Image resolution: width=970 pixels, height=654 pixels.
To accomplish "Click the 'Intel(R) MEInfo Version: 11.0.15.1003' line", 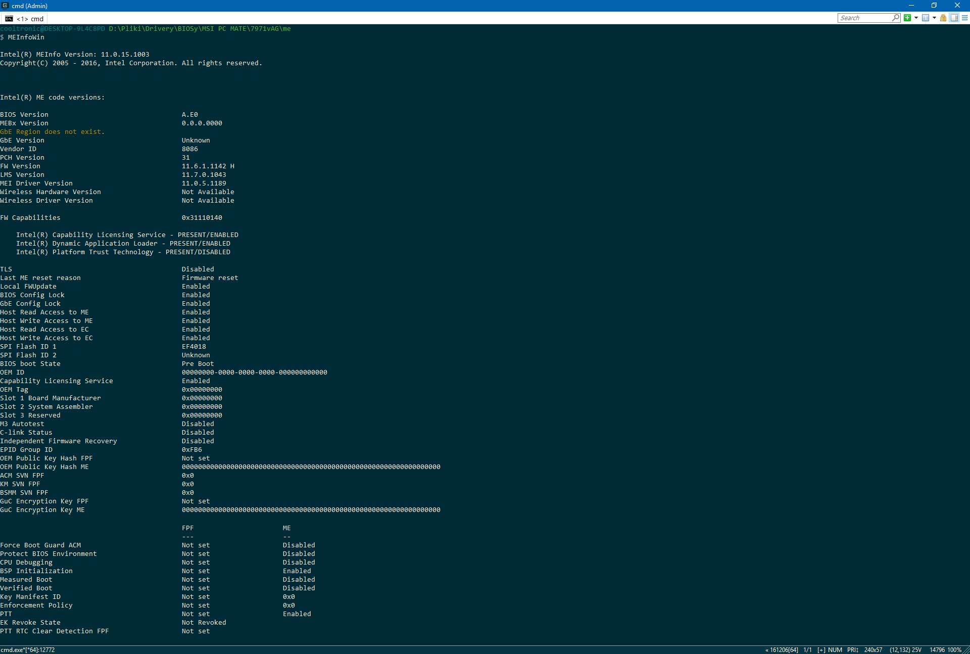I will tap(75, 55).
